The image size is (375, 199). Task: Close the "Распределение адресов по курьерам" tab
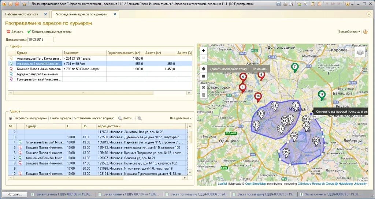click(115, 14)
